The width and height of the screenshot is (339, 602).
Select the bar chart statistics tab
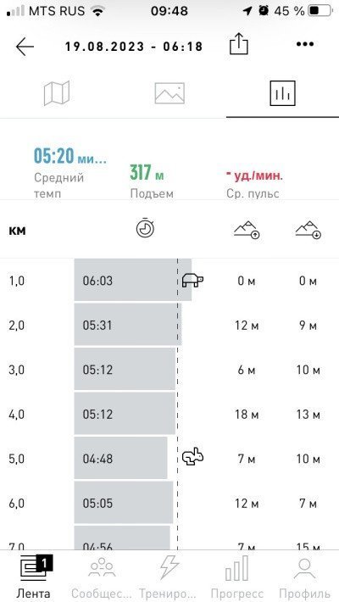tap(282, 93)
